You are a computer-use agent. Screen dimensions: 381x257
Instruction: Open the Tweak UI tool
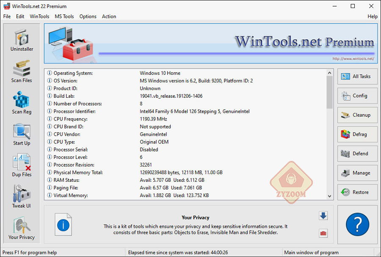coord(22,197)
